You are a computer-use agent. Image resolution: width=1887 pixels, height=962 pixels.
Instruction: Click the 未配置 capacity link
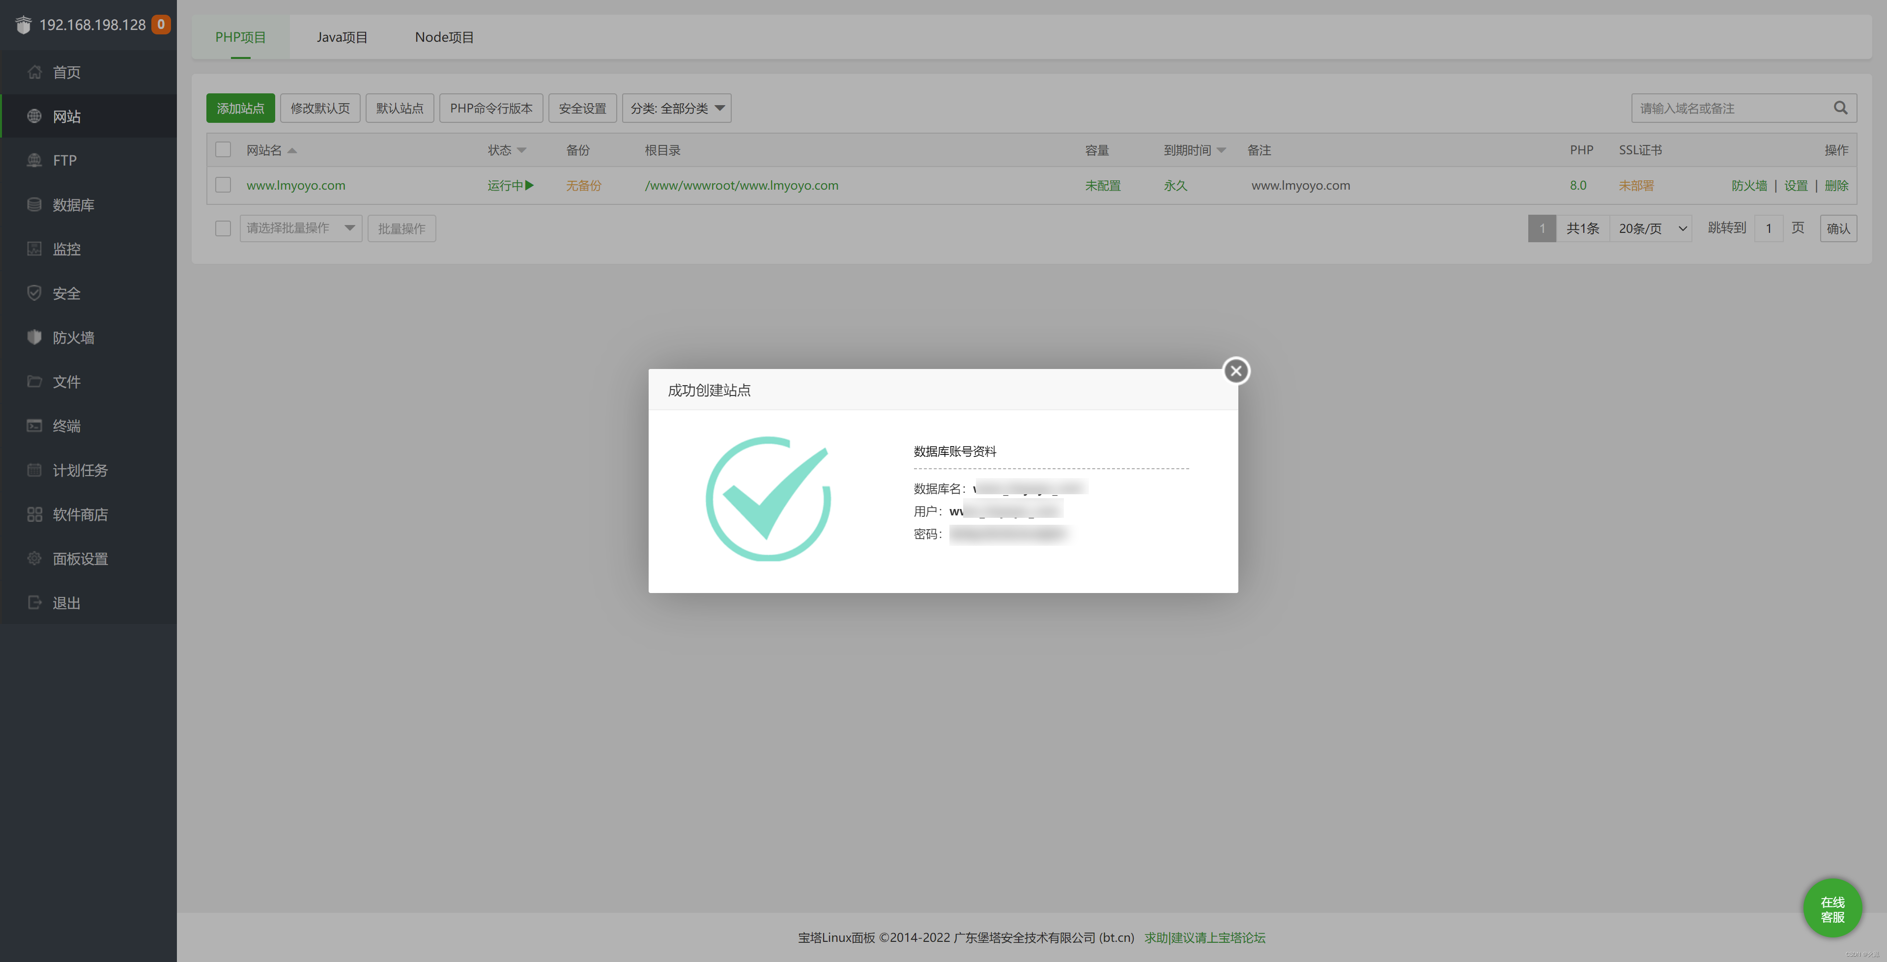coord(1102,185)
